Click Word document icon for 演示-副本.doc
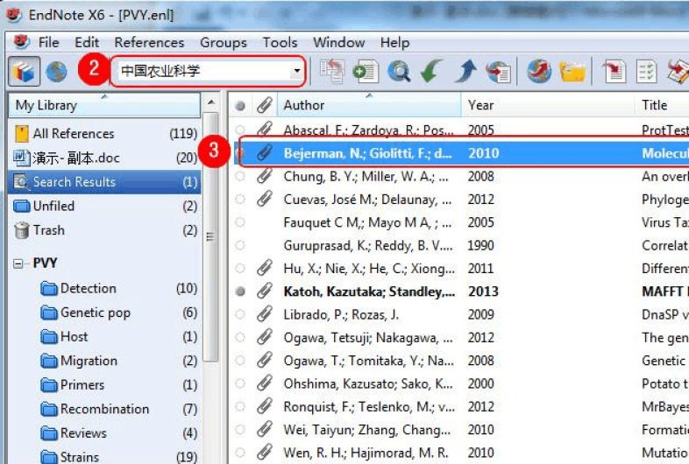Image resolution: width=689 pixels, height=464 pixels. (x=22, y=158)
